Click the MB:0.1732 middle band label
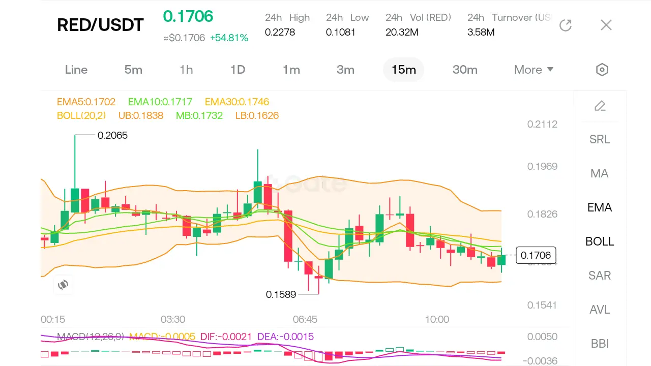This screenshot has width=651, height=366. coord(199,115)
